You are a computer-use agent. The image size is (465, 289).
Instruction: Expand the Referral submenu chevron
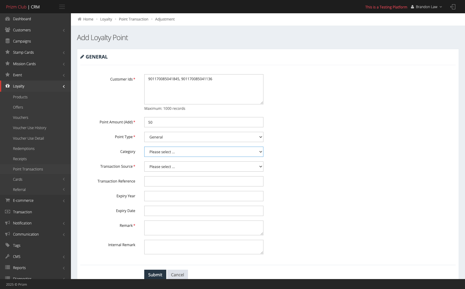[64, 190]
